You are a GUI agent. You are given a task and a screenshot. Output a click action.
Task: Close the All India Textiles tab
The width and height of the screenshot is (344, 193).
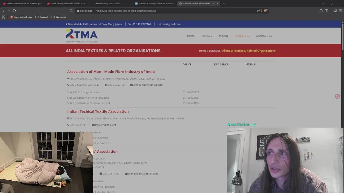click(217, 3)
